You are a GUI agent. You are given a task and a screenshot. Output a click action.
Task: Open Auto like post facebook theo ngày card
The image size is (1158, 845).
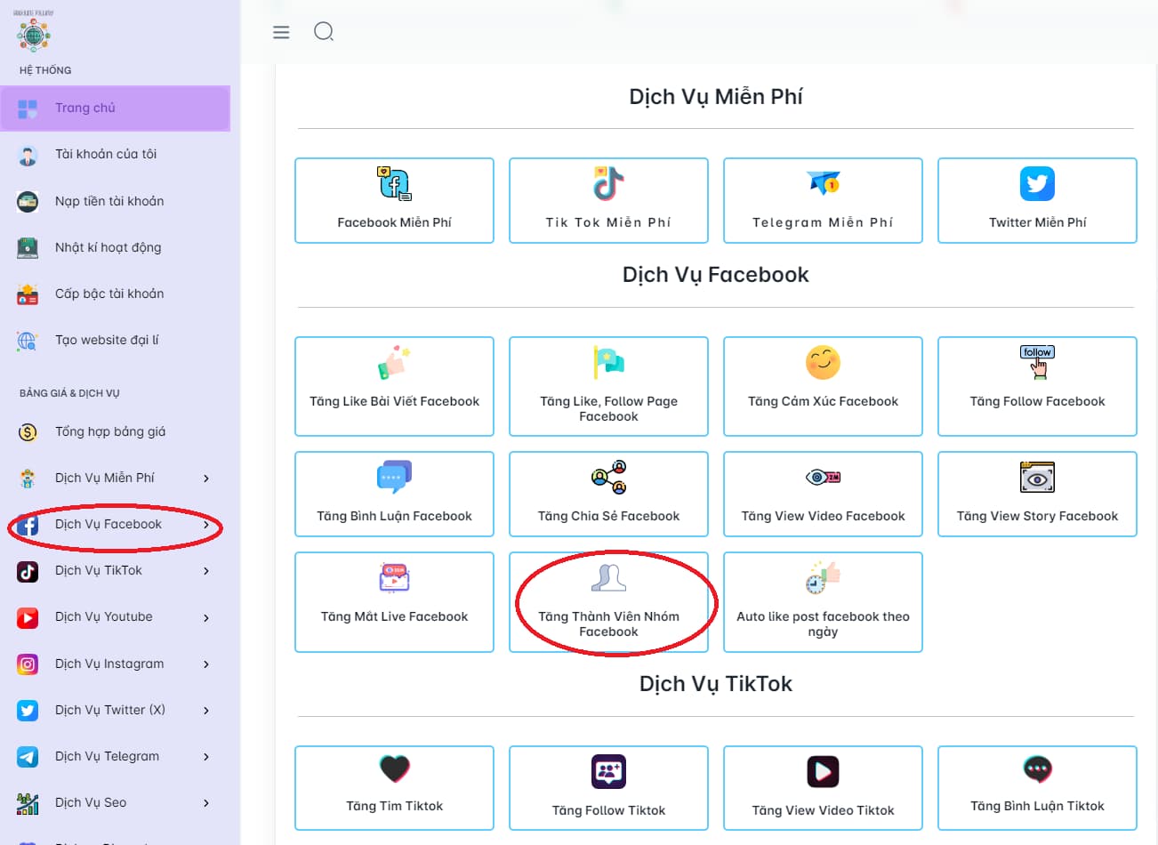click(823, 602)
